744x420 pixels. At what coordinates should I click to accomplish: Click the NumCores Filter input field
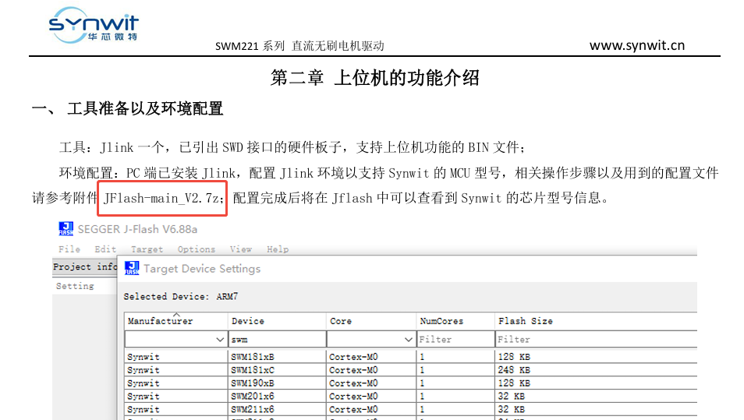click(x=455, y=340)
